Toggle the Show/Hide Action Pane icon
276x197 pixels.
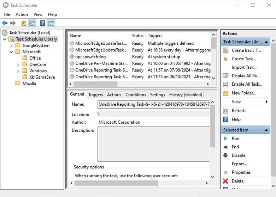pos(51,23)
